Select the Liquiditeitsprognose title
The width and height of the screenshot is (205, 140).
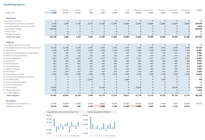[x=14, y=4]
